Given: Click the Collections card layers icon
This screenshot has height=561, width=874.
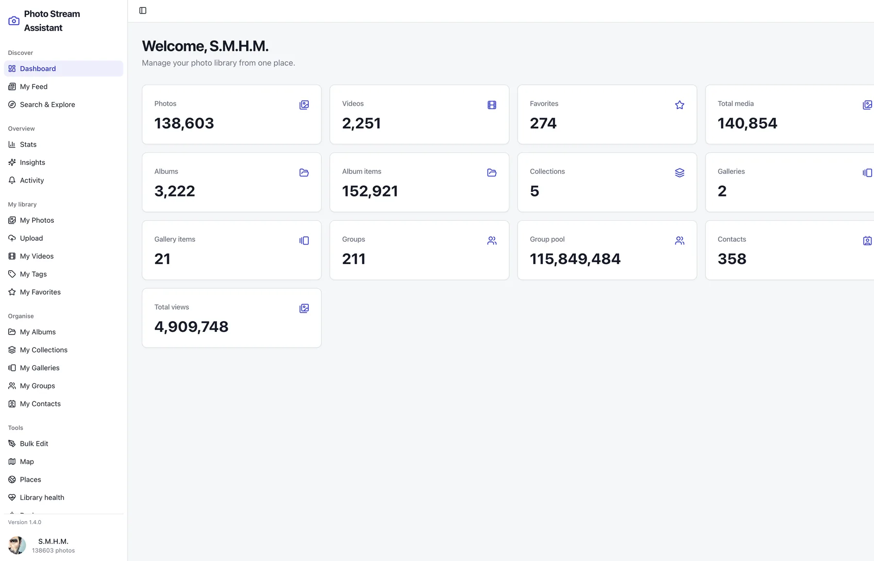Looking at the screenshot, I should click(x=680, y=173).
